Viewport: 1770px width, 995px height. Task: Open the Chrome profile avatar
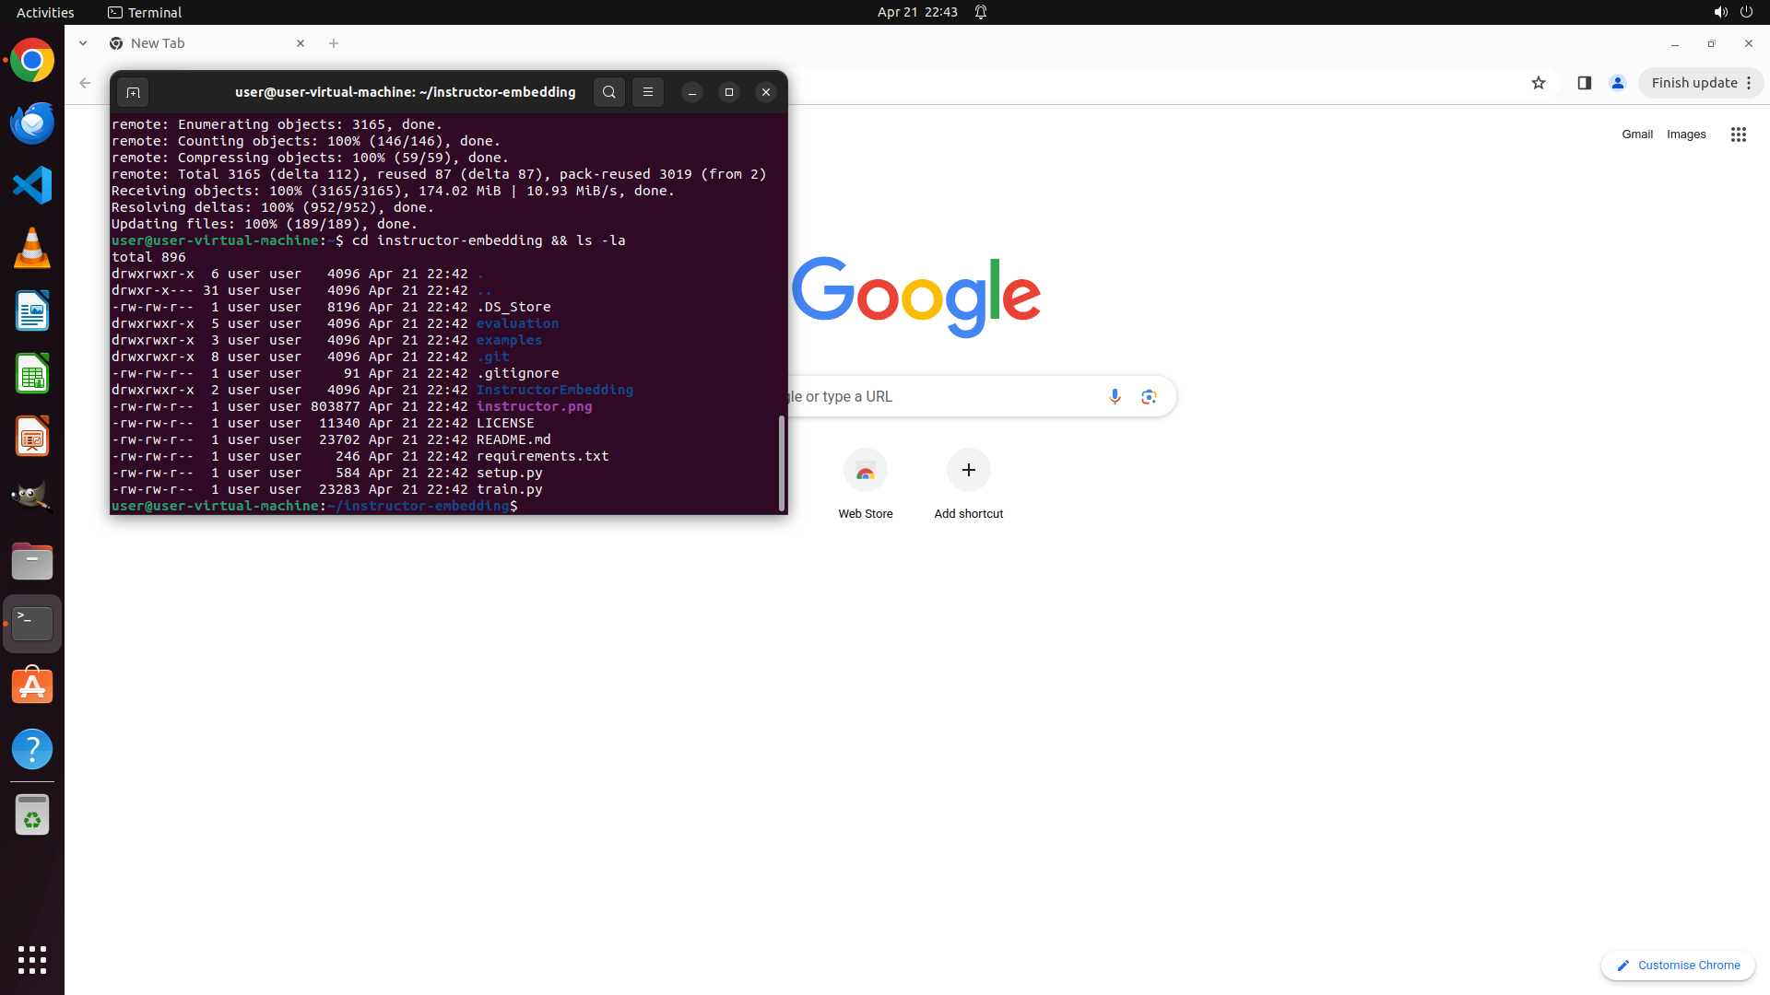[1617, 83]
